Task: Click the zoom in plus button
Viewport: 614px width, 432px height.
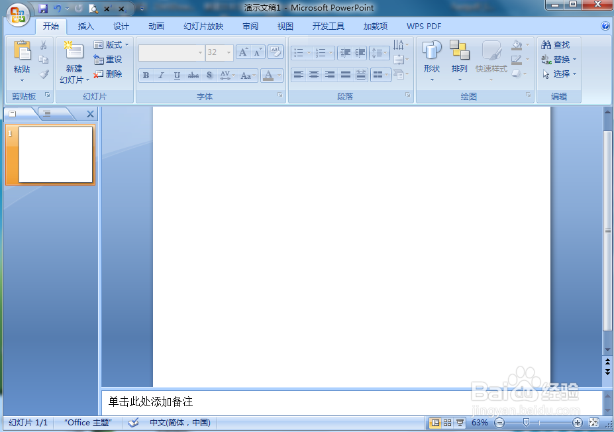Action: (577, 423)
